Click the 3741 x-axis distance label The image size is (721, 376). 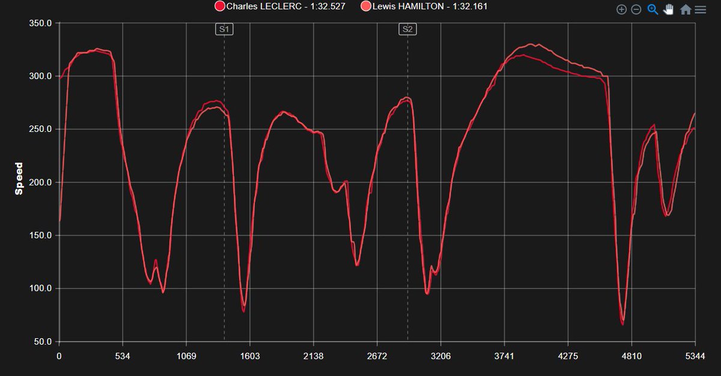(504, 356)
